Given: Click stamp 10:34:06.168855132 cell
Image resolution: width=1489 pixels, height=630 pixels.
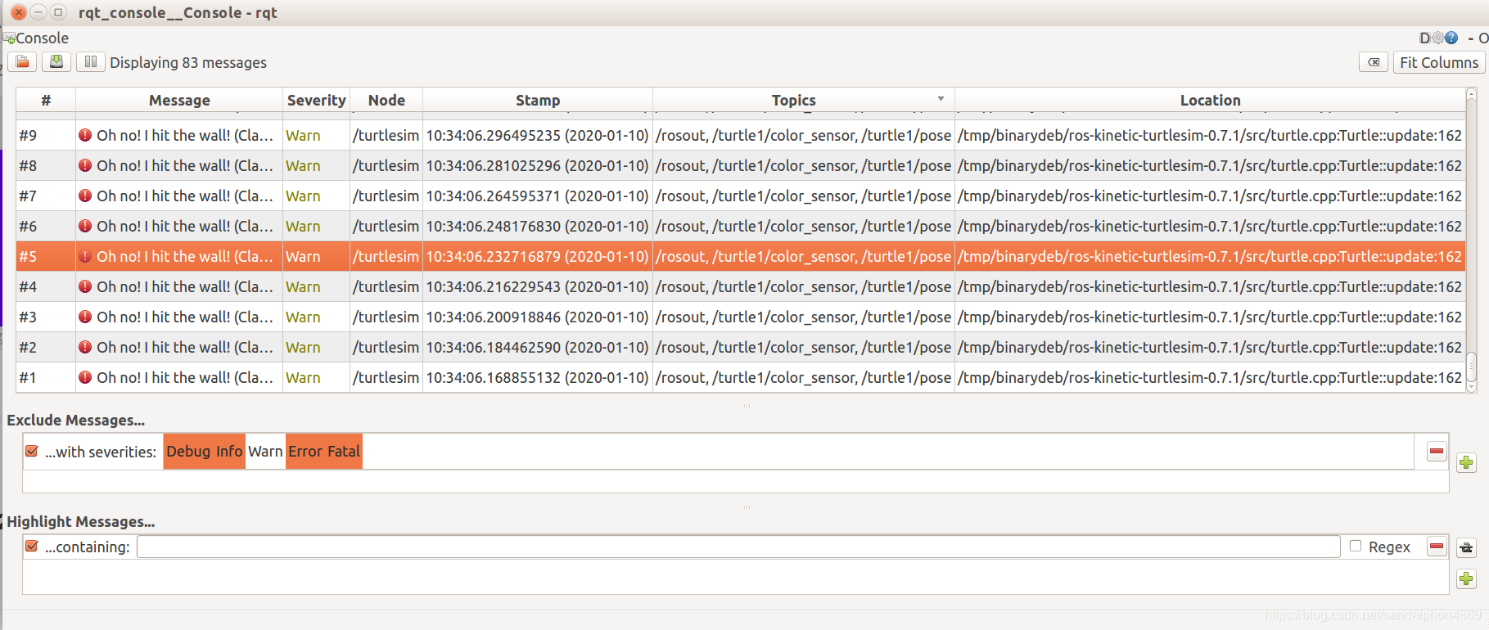Looking at the screenshot, I should click(x=537, y=377).
